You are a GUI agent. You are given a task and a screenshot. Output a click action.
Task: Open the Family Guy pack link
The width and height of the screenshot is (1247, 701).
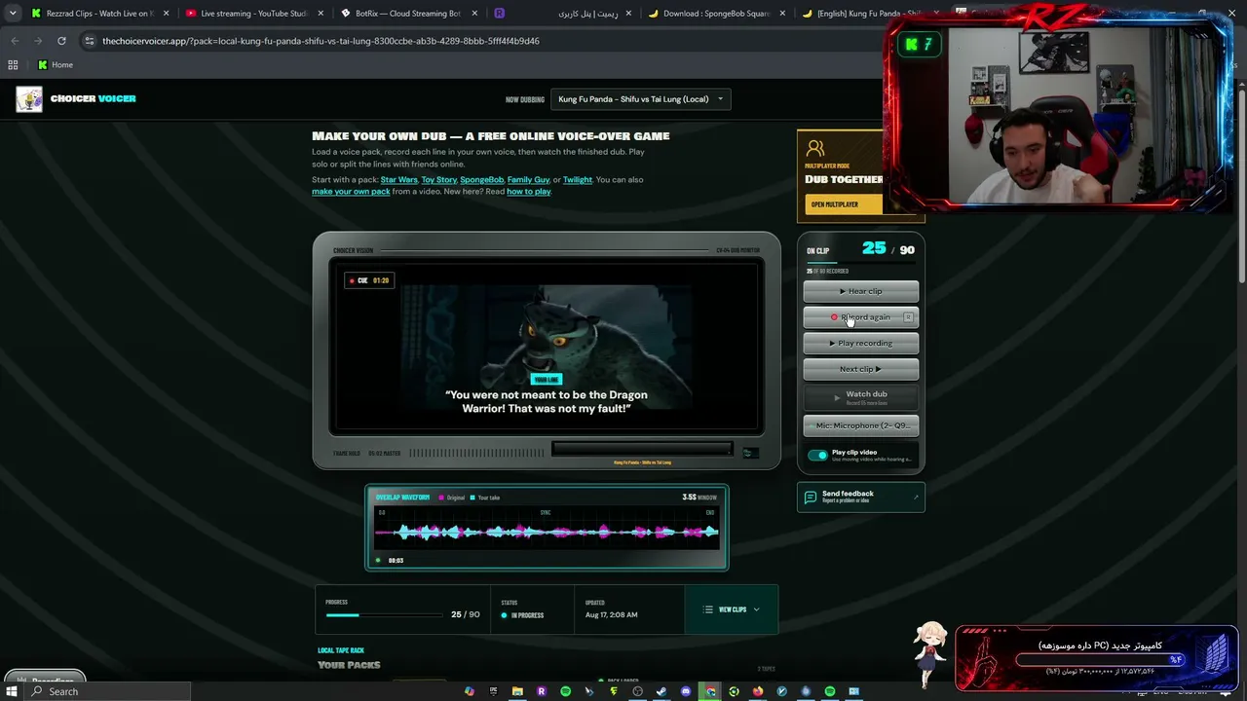tap(529, 180)
